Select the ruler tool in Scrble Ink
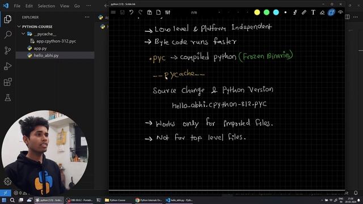 304,12
